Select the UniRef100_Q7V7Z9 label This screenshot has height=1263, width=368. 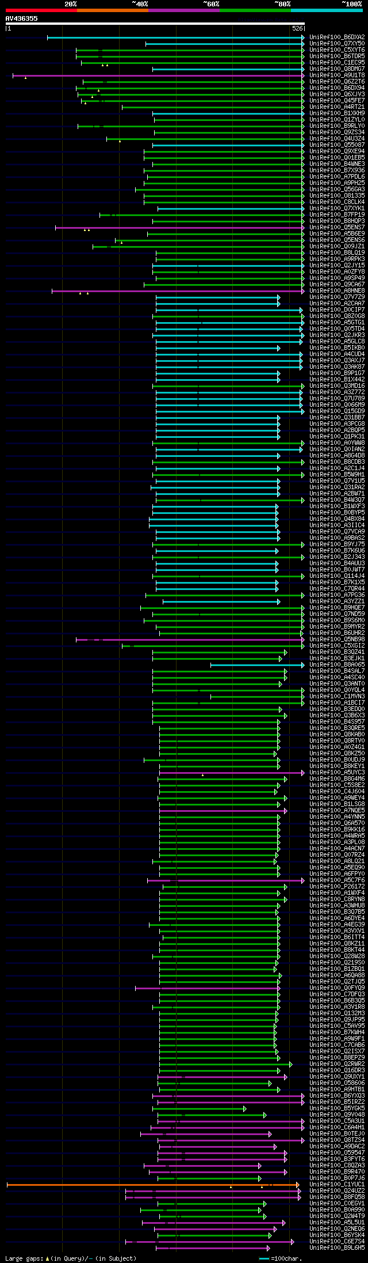337,297
